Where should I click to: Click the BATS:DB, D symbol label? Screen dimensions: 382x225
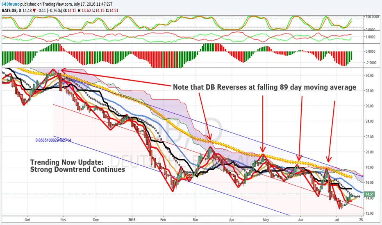pyautogui.click(x=11, y=11)
